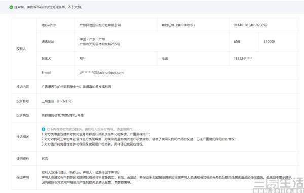Viewport: 304px width, 193px height.
Task: Click the 投诉描述 row label
Action: pos(23,137)
